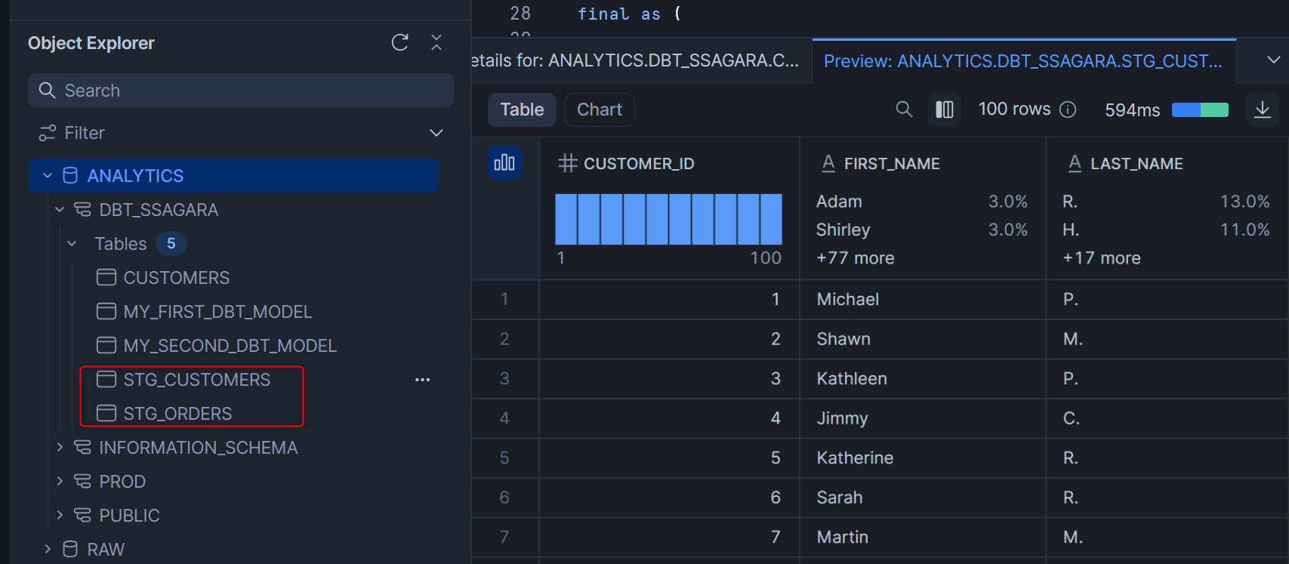Open the STG_CUSTOMERS table
Viewport: 1289px width, 564px height.
click(196, 380)
